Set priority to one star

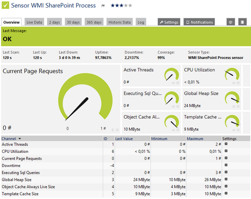coord(113,6)
